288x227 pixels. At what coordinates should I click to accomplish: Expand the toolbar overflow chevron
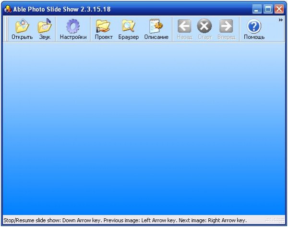coord(280,20)
